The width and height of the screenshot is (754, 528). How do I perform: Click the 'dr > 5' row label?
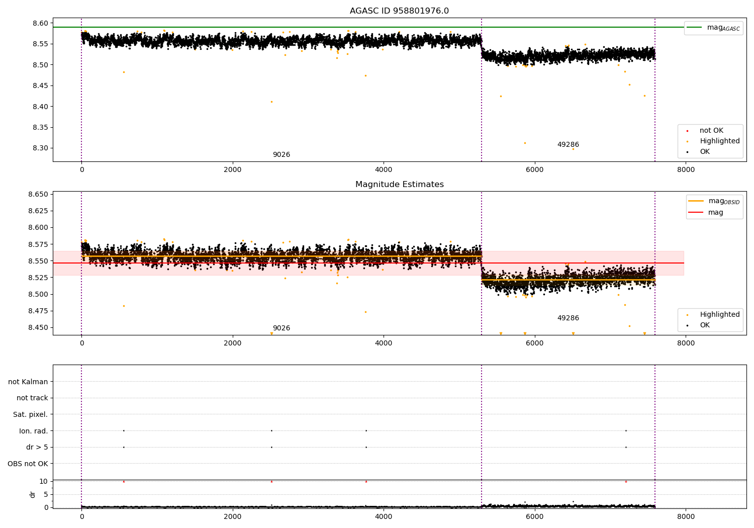point(37,448)
